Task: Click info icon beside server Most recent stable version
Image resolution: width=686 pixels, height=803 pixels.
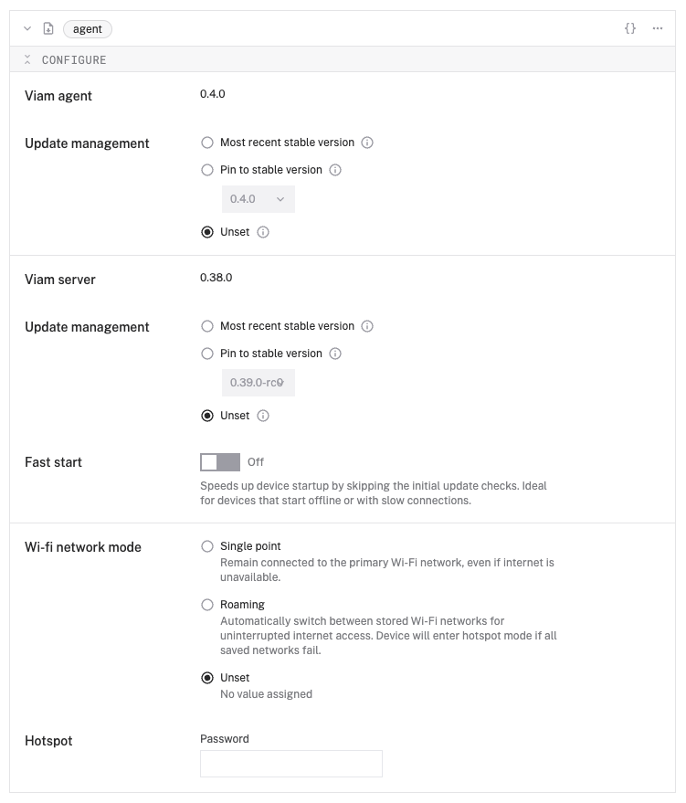Action: [367, 326]
